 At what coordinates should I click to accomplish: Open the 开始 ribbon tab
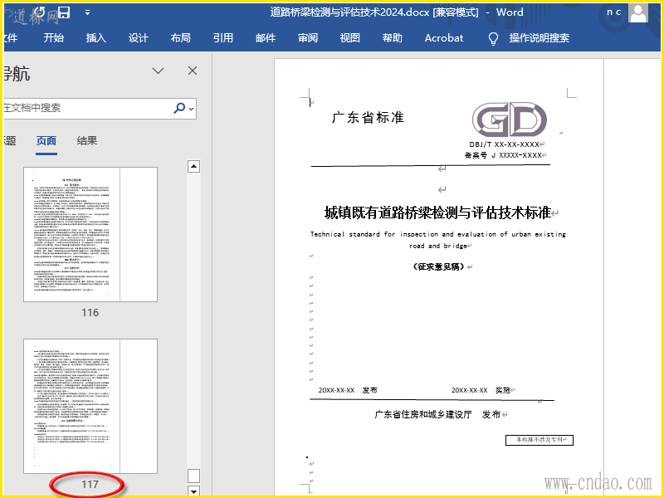coord(53,38)
